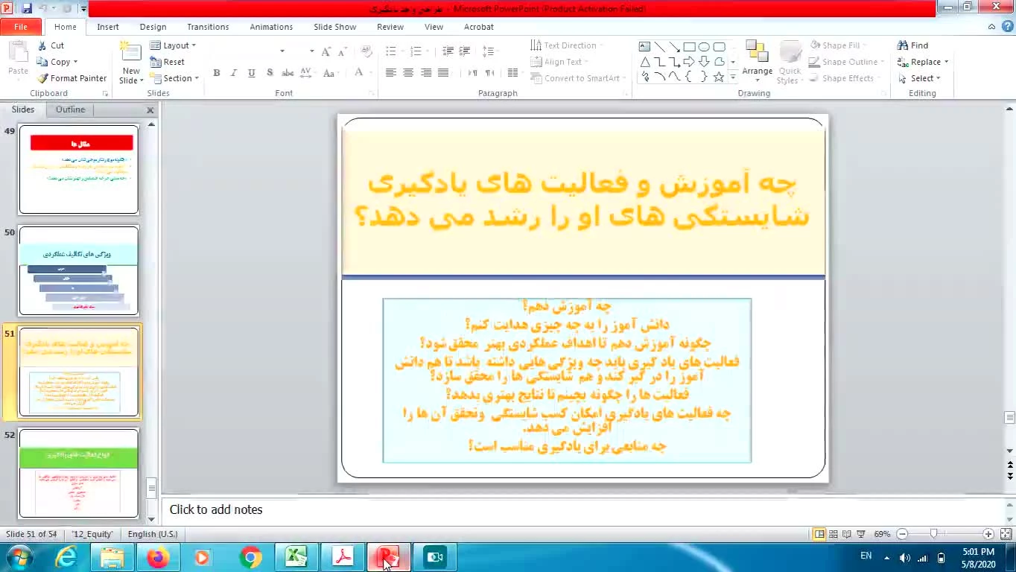Toggle Underline text formatting
Viewport: 1016px width, 572px height.
252,73
